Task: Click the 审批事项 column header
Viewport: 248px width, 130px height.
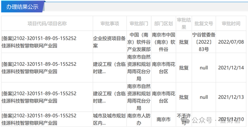Action: point(110,24)
